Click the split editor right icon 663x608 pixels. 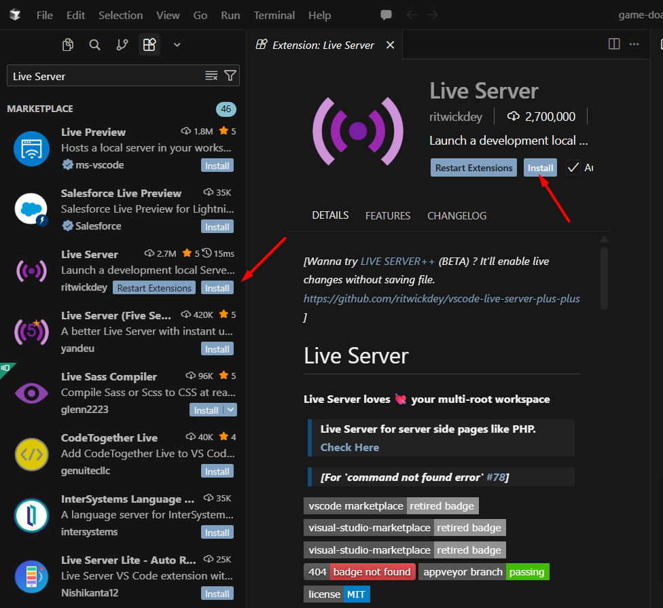coord(614,44)
